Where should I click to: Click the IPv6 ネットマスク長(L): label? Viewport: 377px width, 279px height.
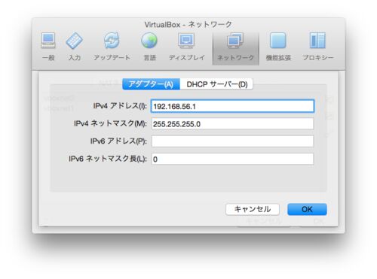(x=108, y=159)
